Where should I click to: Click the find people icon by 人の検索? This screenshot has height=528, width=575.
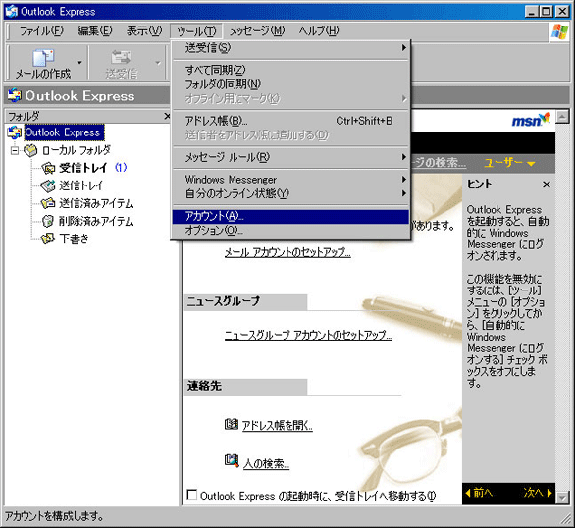[232, 460]
